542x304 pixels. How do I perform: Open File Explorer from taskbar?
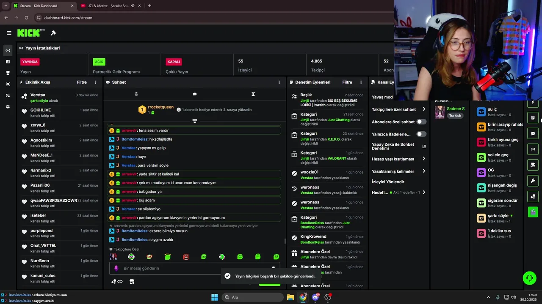coord(290,297)
